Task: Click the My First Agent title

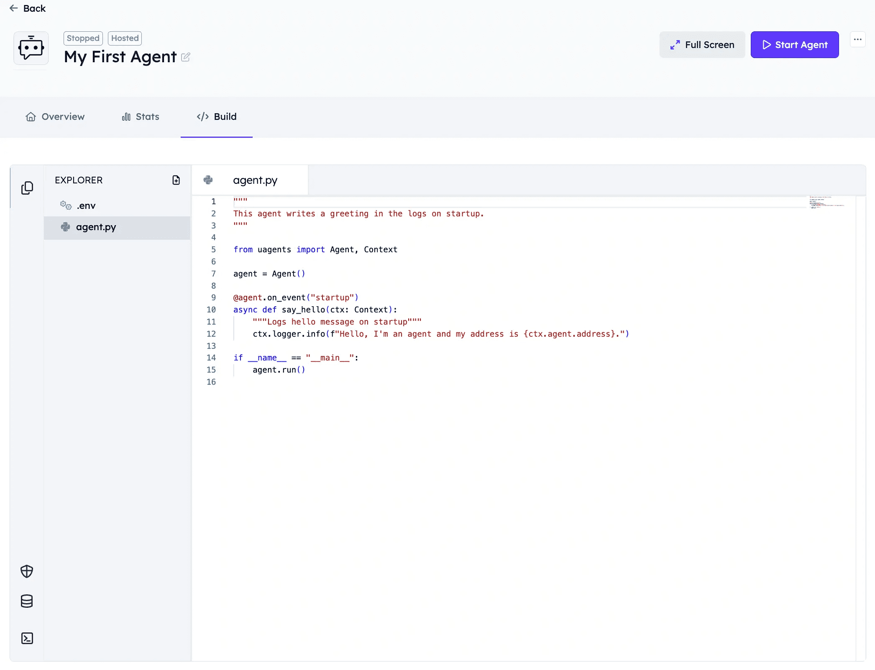Action: click(x=120, y=57)
